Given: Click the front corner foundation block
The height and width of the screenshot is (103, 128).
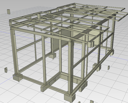Looking at the screenshot, I should (70, 98).
